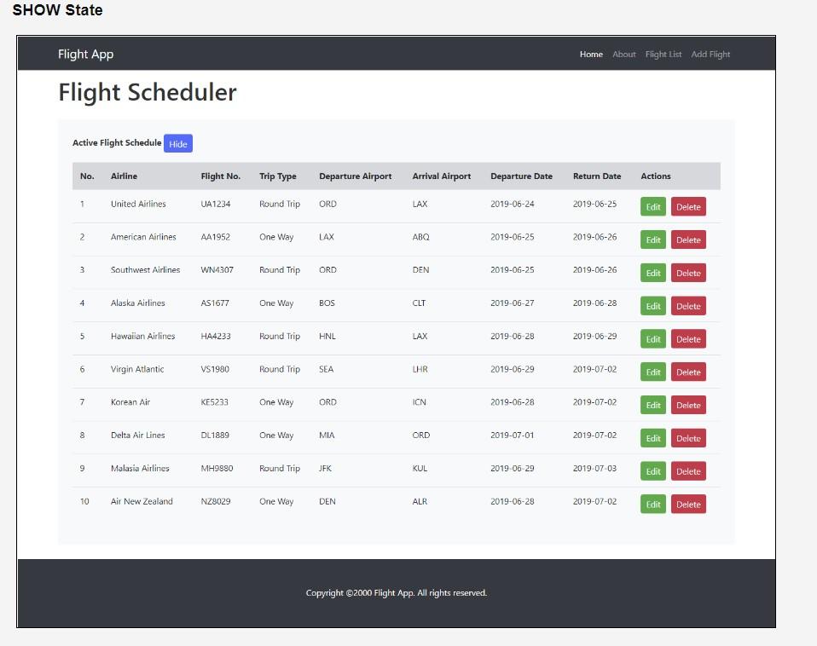Click the Actions column header

click(655, 176)
